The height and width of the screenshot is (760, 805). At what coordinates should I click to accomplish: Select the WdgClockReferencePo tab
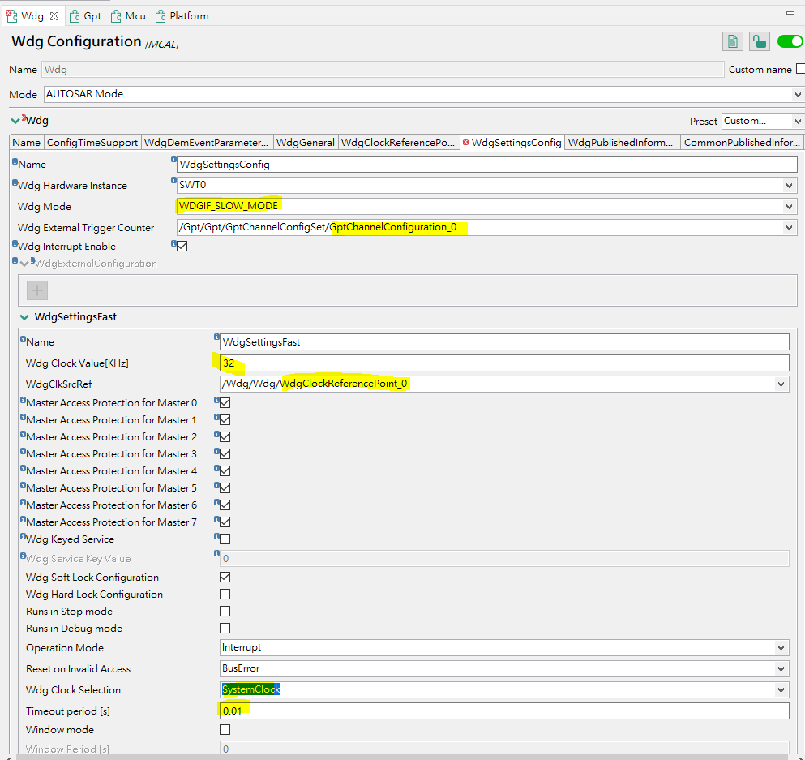398,143
